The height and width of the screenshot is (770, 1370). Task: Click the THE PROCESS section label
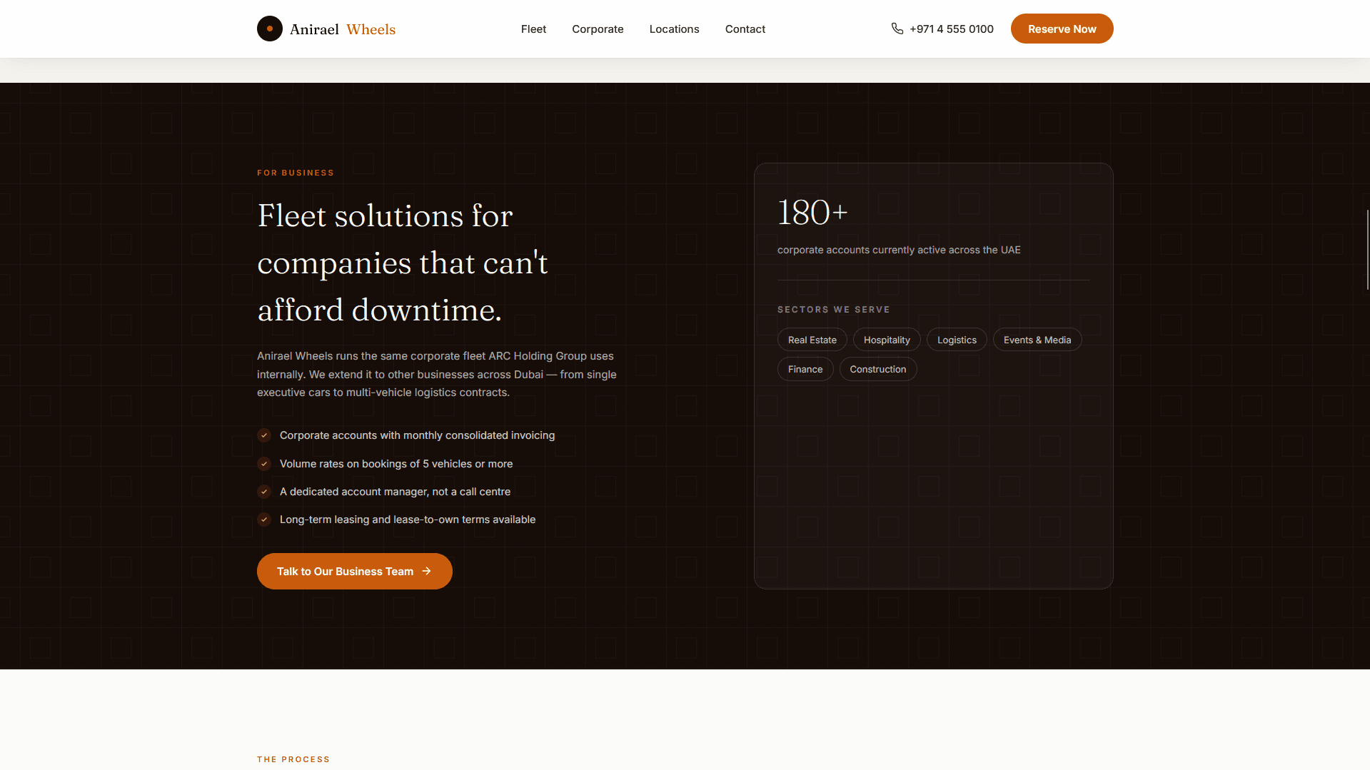coord(293,759)
